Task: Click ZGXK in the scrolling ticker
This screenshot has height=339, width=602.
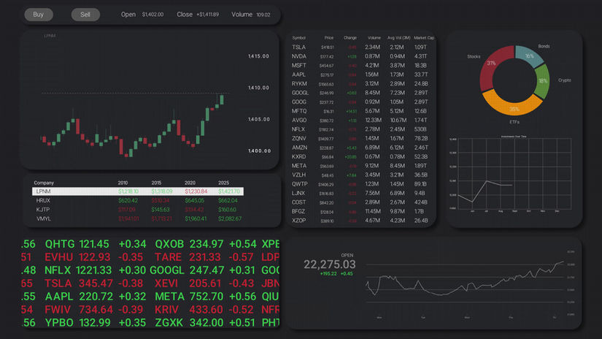Action: point(169,322)
